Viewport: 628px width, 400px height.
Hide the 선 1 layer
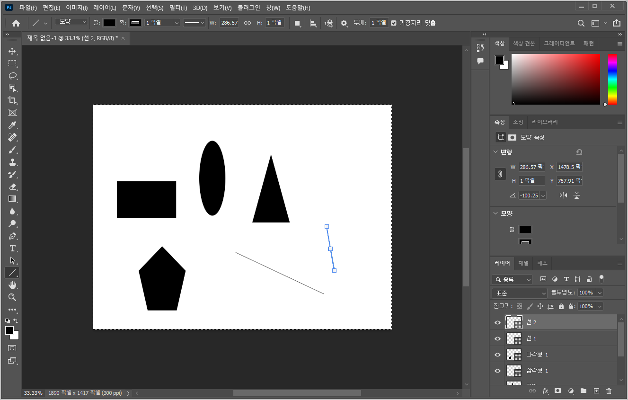pos(497,338)
